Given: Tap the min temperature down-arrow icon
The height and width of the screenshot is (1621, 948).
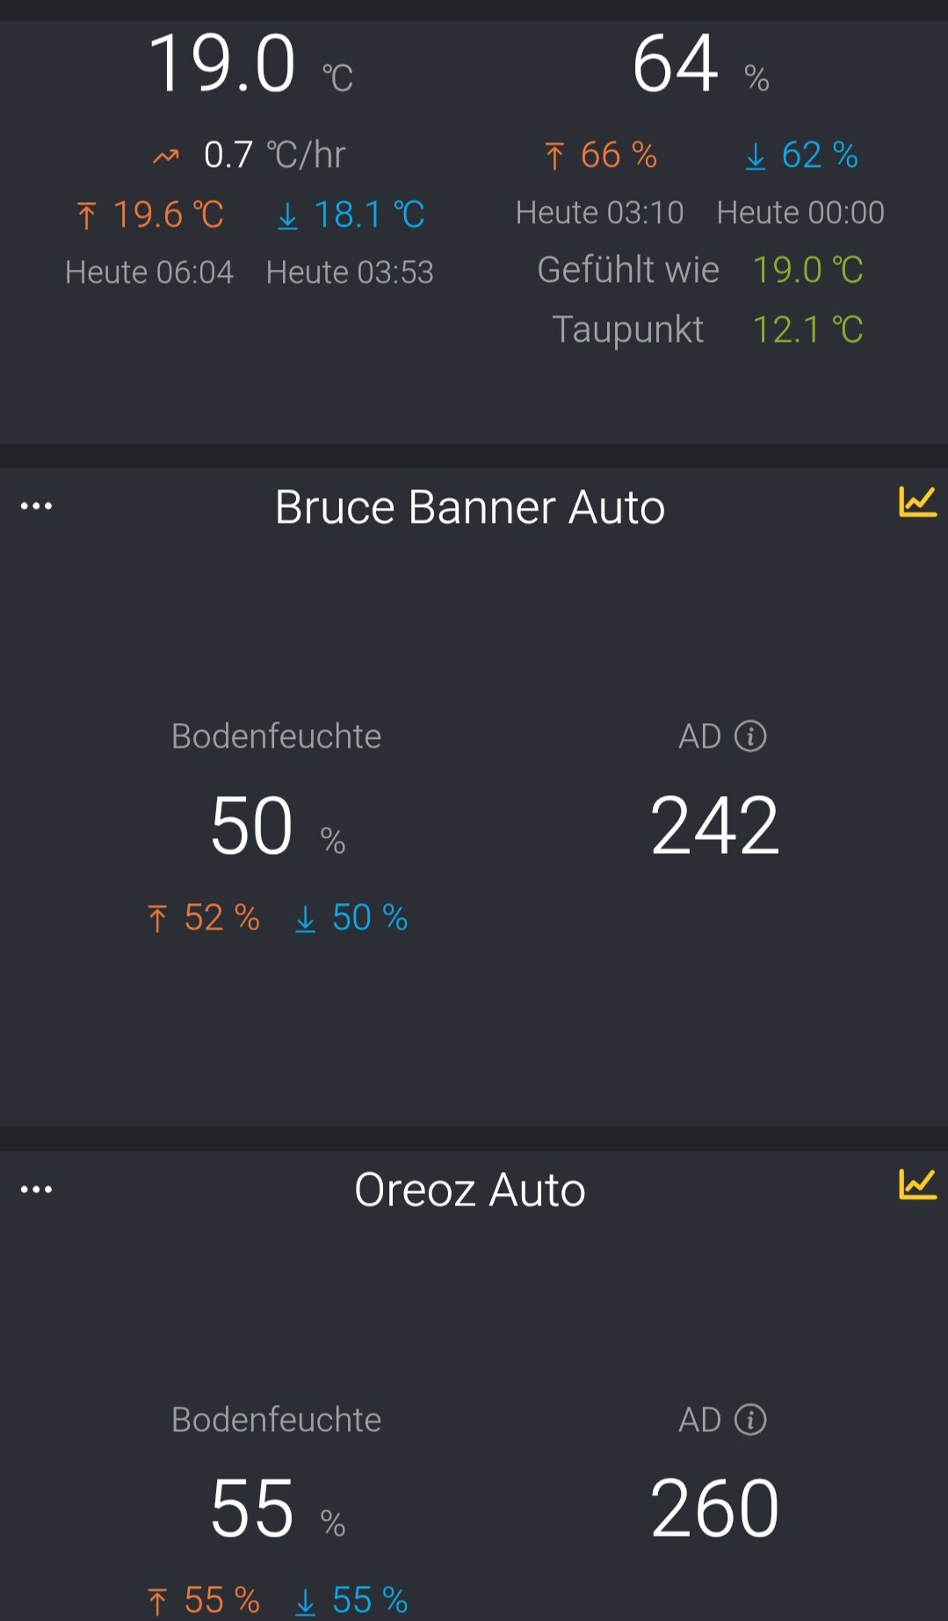Looking at the screenshot, I should (287, 215).
